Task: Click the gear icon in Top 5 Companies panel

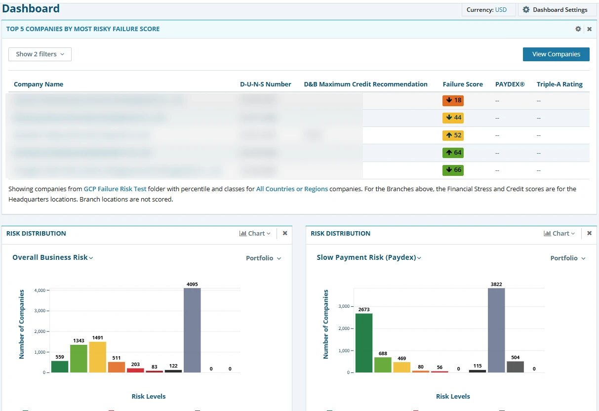Action: [578, 29]
